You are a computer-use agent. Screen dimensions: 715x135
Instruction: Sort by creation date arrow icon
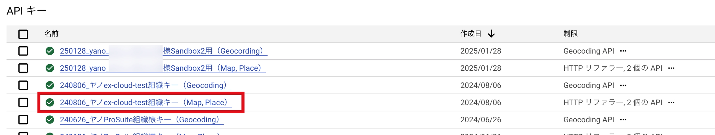[x=491, y=34]
